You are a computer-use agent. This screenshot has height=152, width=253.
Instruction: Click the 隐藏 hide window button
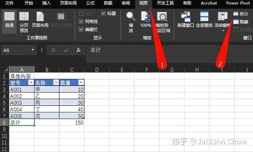[x=241, y=22]
